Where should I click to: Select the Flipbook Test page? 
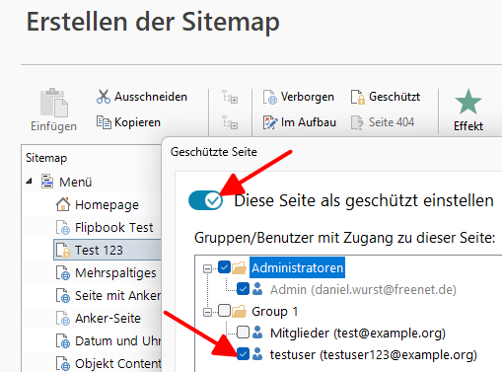[114, 228]
